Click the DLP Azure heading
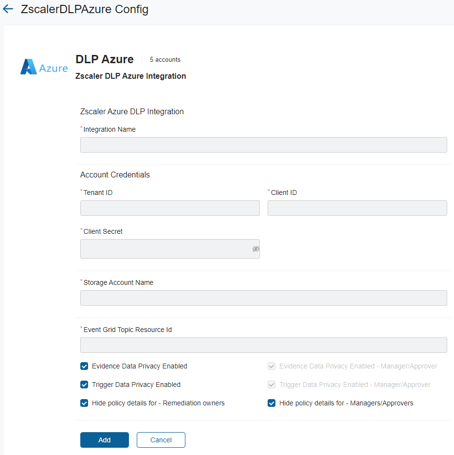Image resolution: width=454 pixels, height=455 pixels. [105, 59]
